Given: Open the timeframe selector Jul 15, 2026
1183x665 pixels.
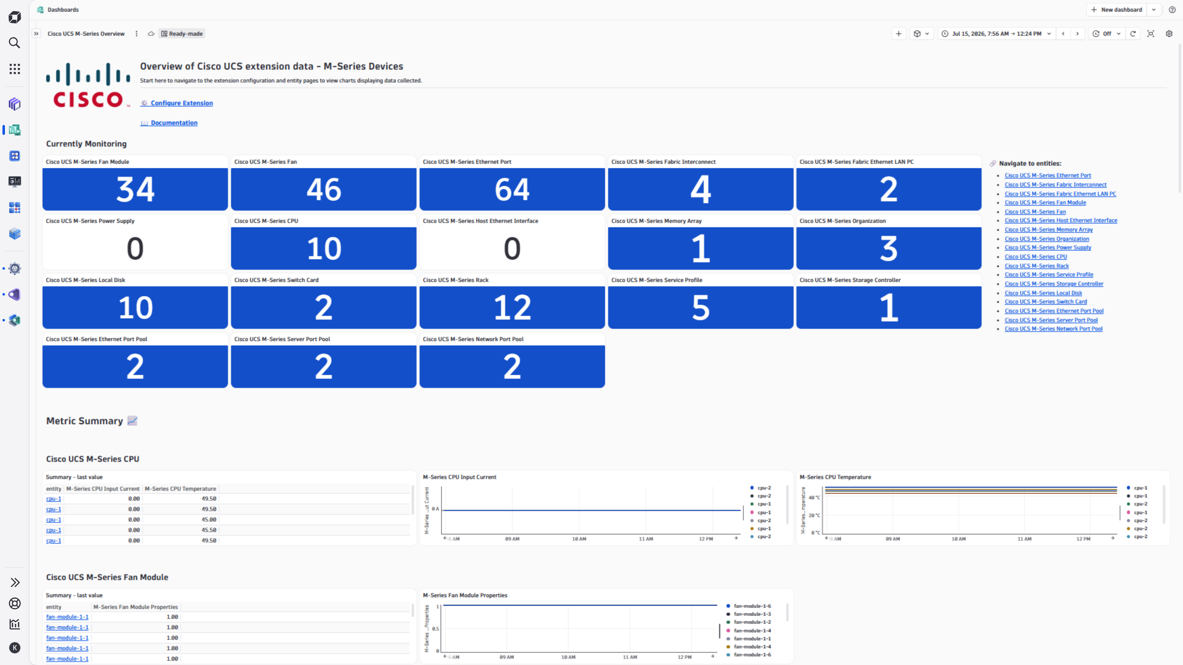Looking at the screenshot, I should coord(996,34).
